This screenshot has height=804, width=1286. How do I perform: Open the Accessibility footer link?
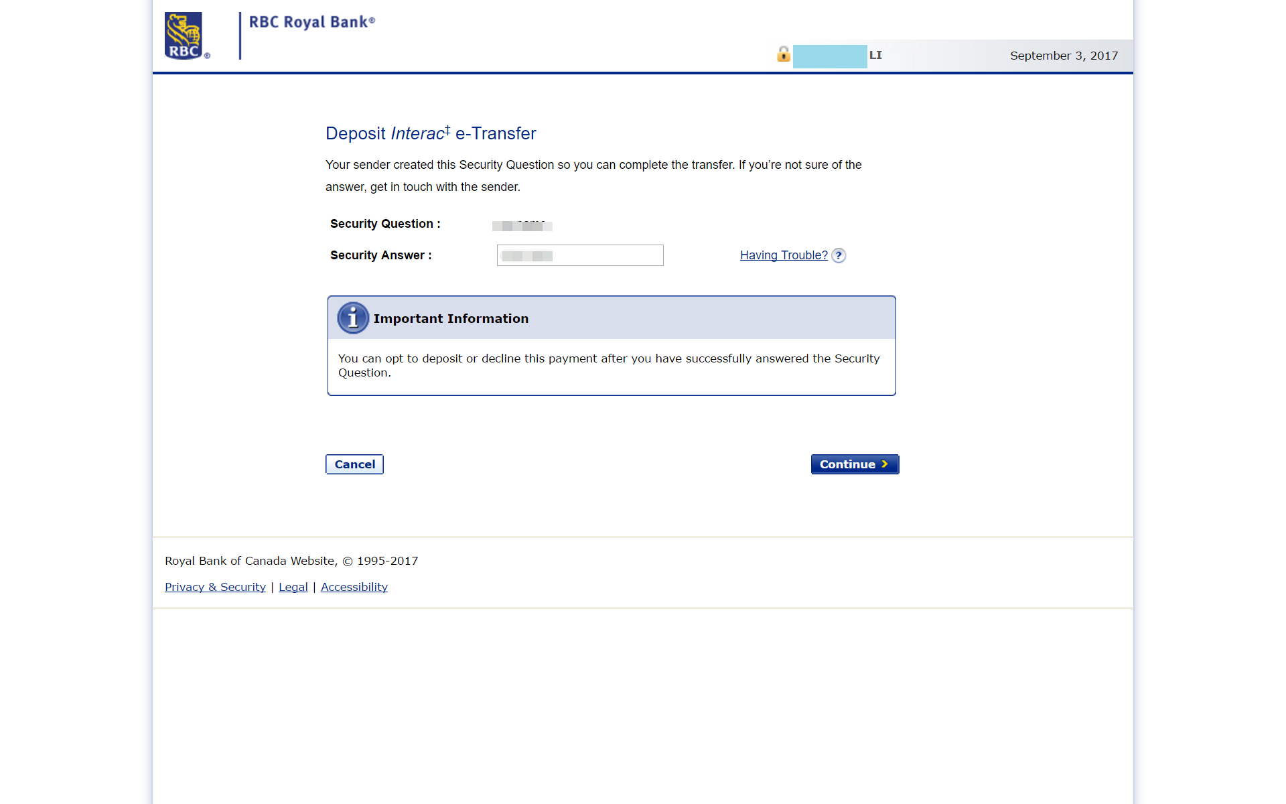354,587
